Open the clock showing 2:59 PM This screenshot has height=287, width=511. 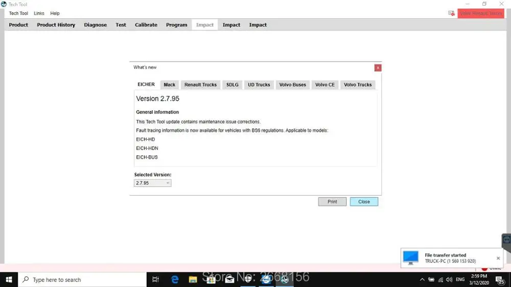(479, 279)
